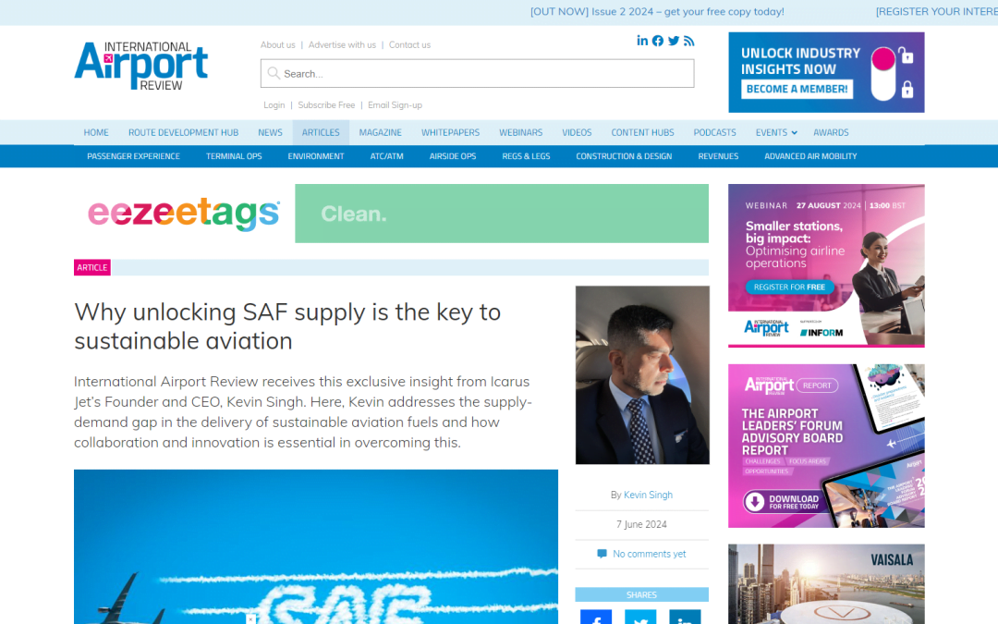Select the Articles tab
Image resolution: width=998 pixels, height=624 pixels.
(321, 132)
